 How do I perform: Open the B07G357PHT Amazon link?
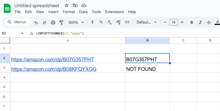pyautogui.click(x=53, y=59)
